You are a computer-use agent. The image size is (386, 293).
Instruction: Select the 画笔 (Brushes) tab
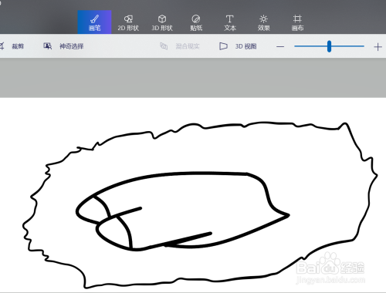coord(94,22)
